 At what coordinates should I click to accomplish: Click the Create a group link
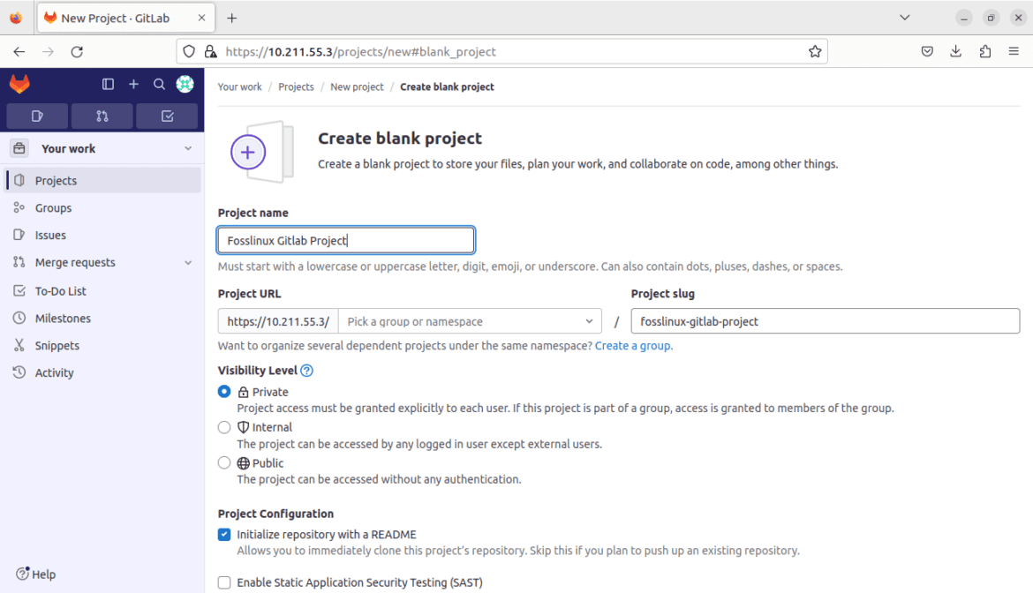click(x=635, y=346)
